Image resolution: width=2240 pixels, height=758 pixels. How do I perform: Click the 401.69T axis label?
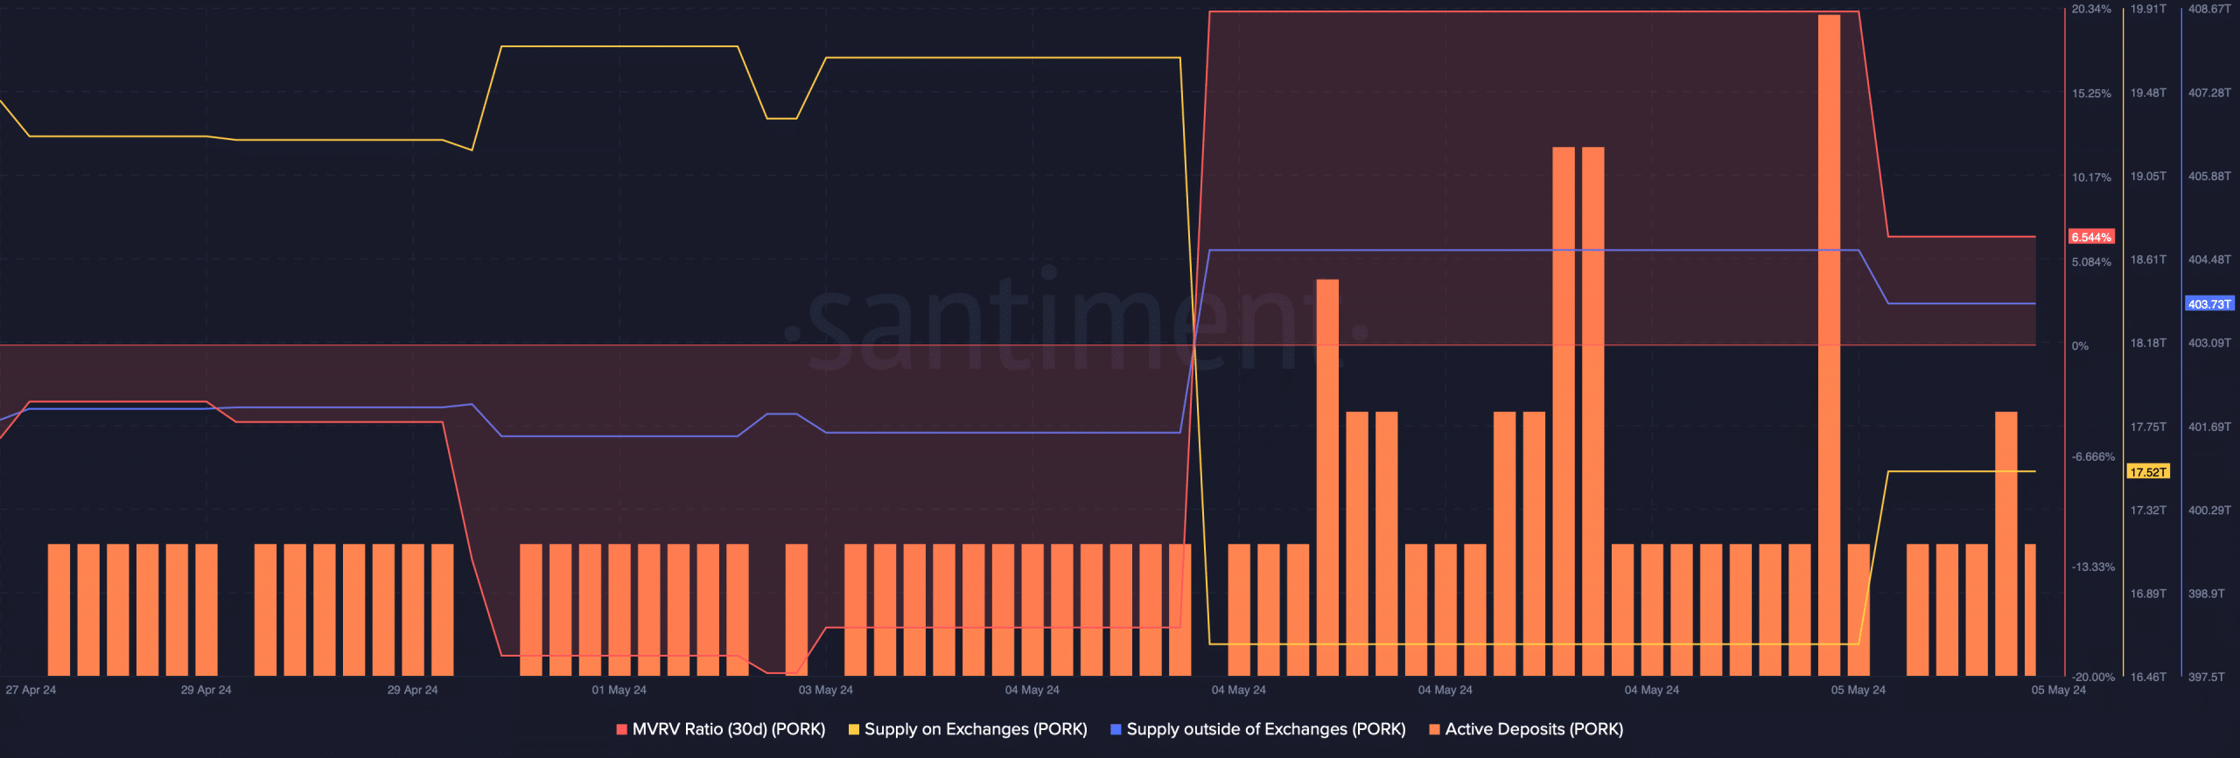tap(2209, 427)
